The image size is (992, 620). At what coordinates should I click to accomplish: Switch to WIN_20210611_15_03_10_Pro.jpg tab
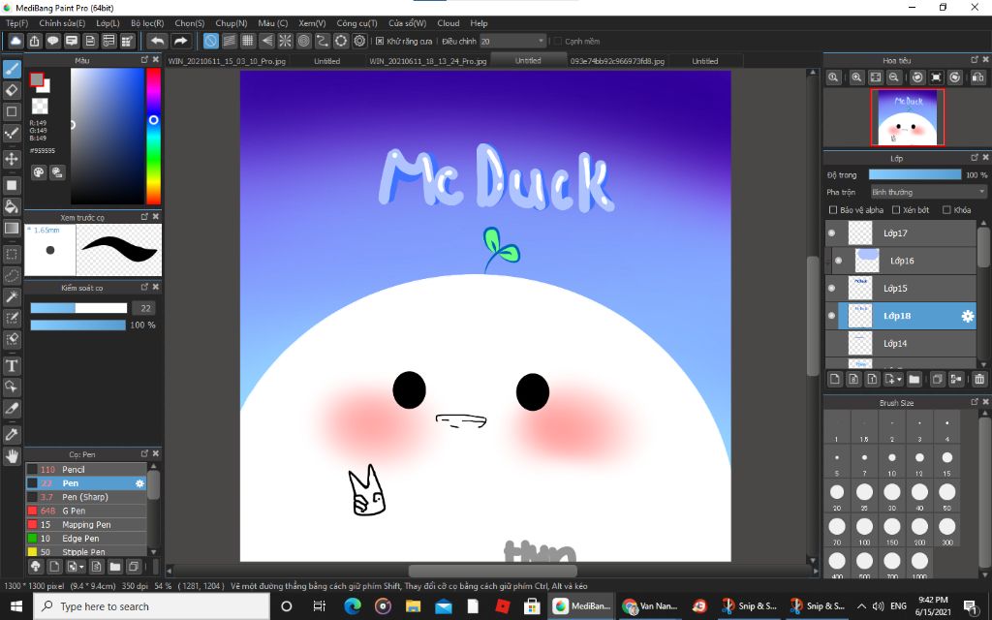[227, 61]
